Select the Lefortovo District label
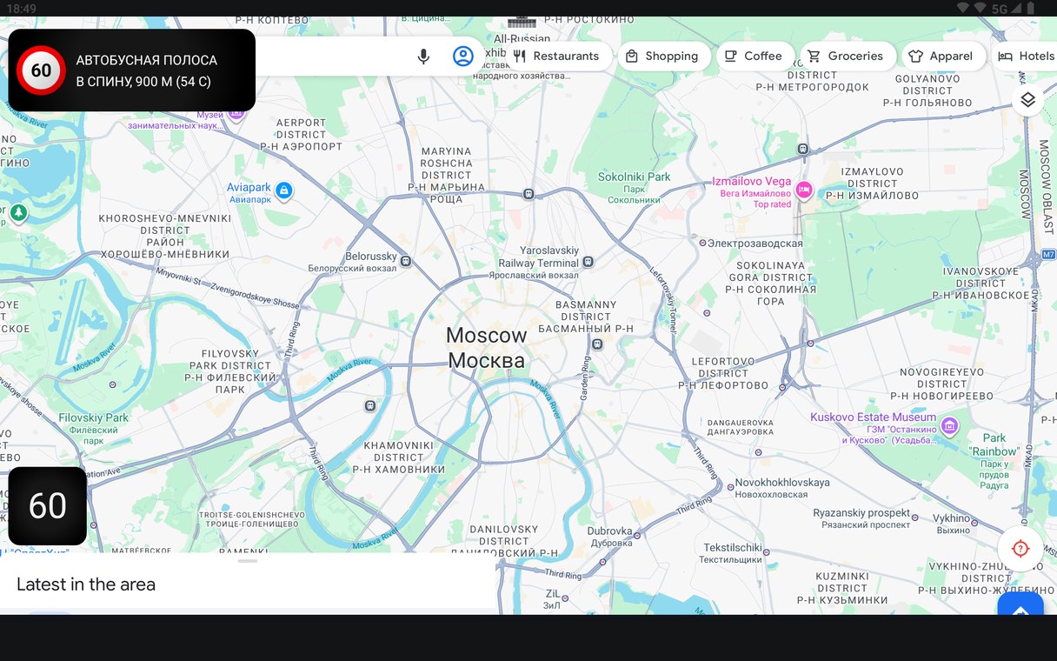 (x=723, y=373)
